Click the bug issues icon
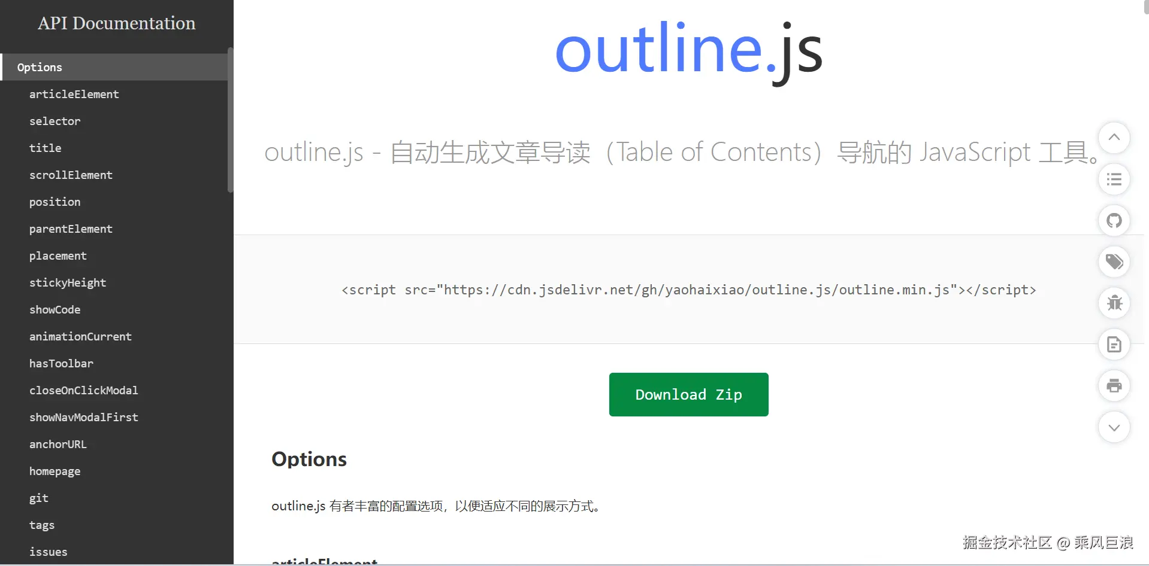1149x566 pixels. click(1114, 303)
